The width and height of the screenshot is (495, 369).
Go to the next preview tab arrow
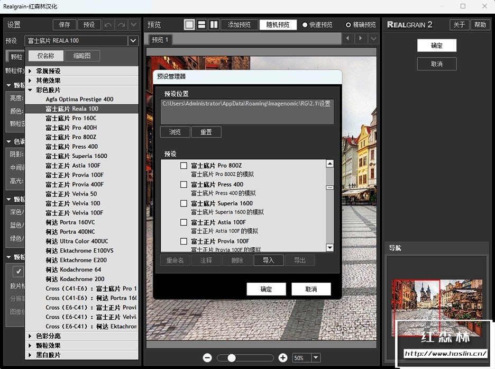pyautogui.click(x=361, y=39)
